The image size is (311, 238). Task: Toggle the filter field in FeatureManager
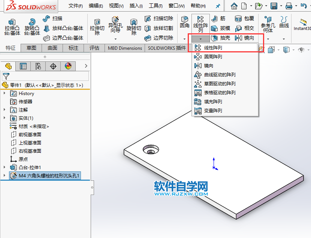6,76
